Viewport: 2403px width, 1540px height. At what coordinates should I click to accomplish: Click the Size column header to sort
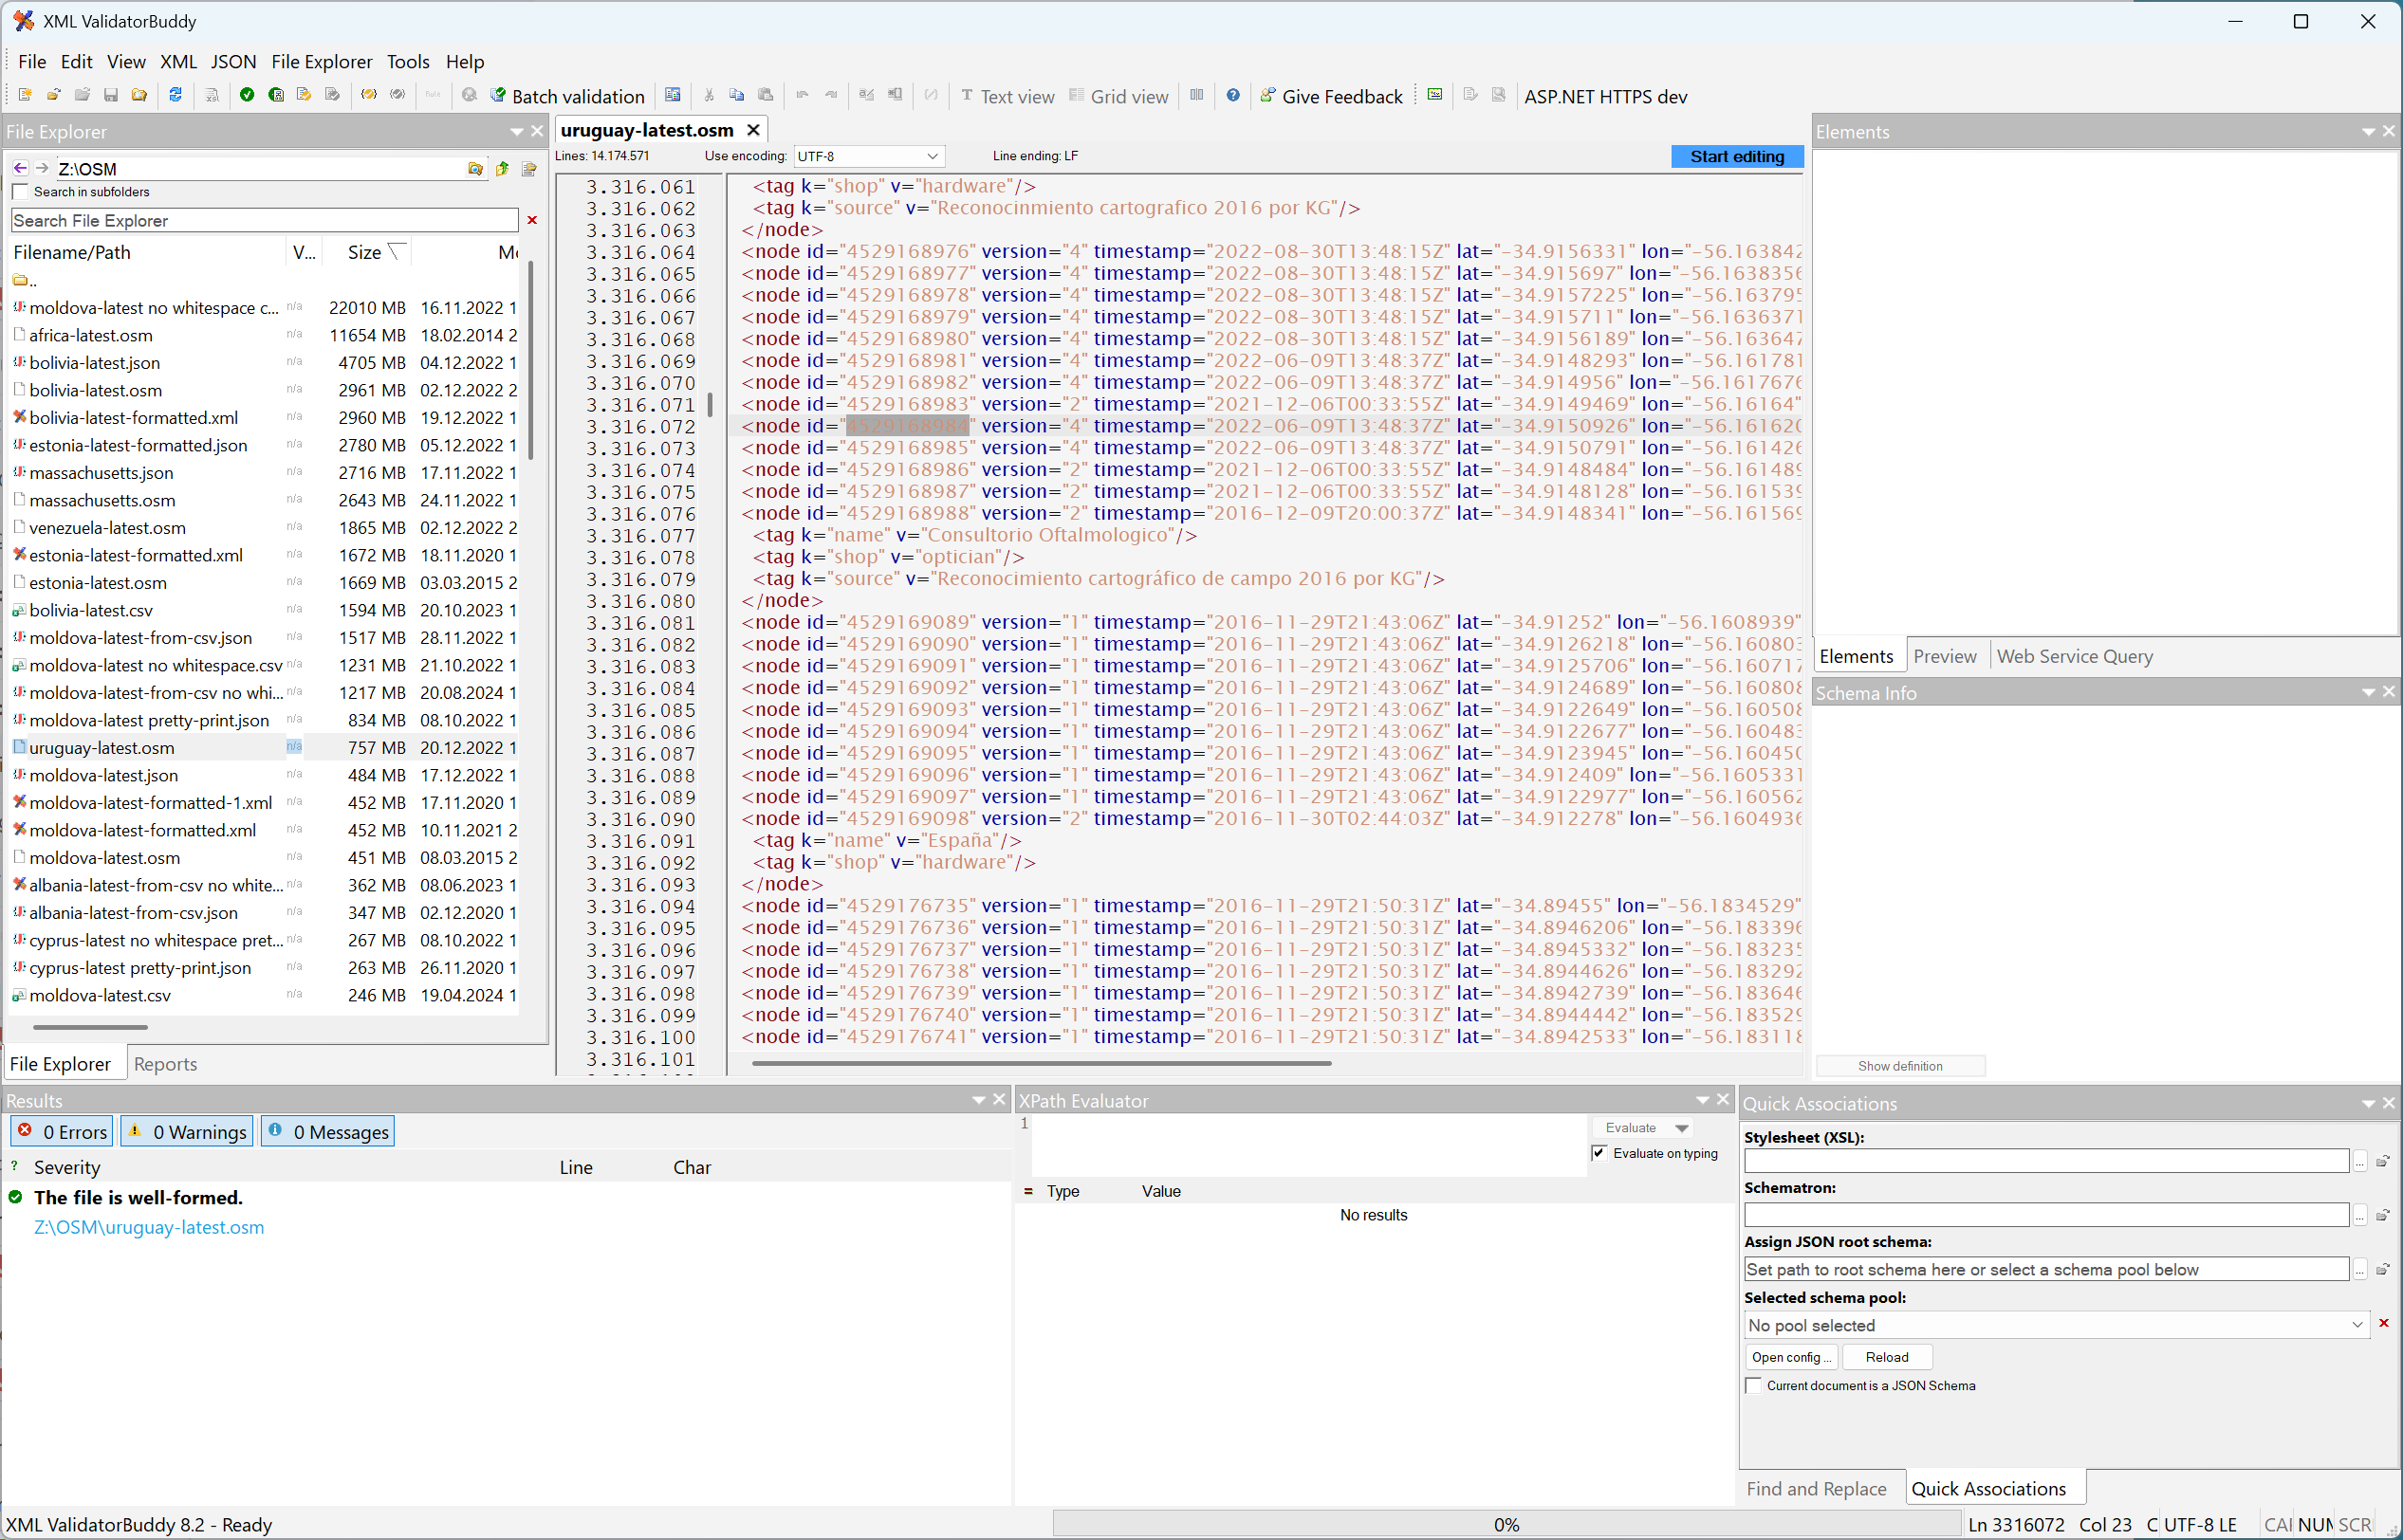[364, 252]
